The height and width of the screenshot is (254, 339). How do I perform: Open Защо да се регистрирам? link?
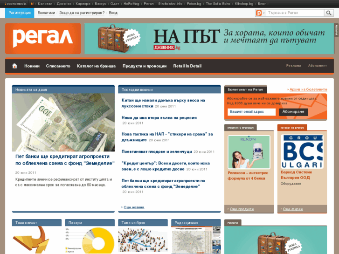(x=82, y=13)
